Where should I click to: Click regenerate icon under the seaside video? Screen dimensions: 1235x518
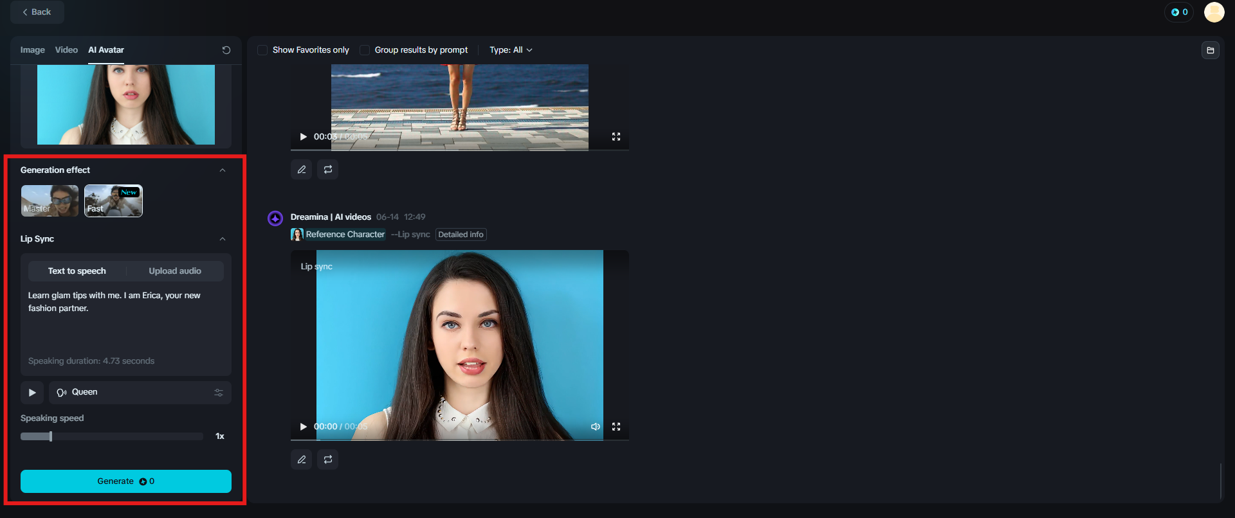tap(328, 170)
